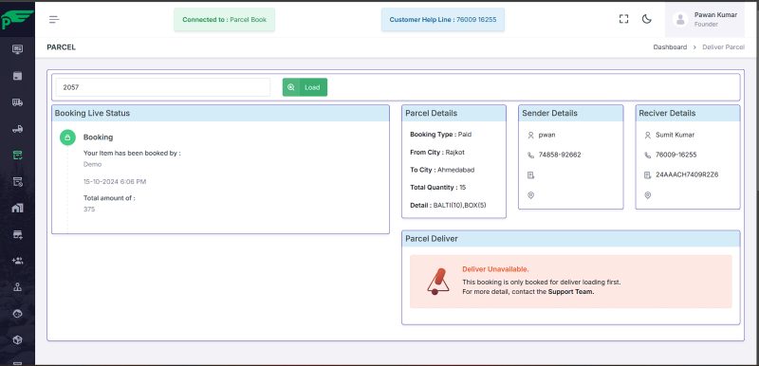Click the Booking Type : Paid row
Image resolution: width=759 pixels, height=366 pixels.
pyautogui.click(x=440, y=135)
